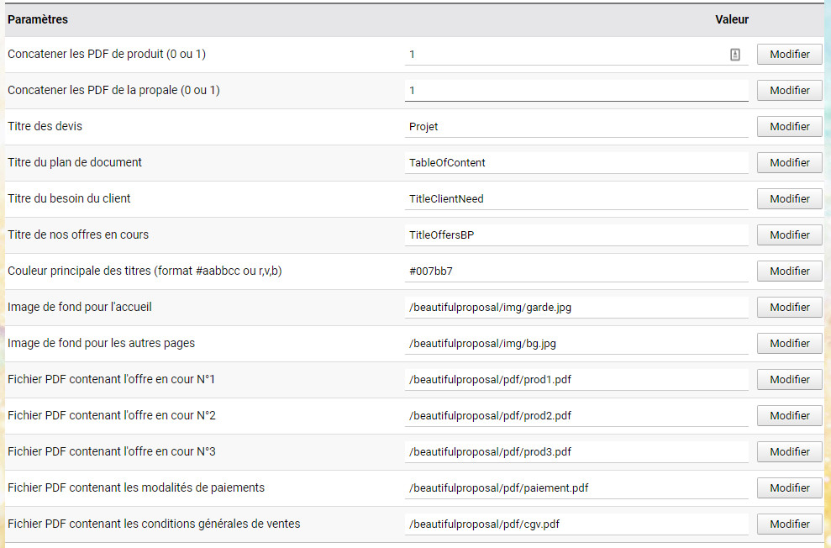Focus the Concatener les PDF de la propale field

(576, 90)
